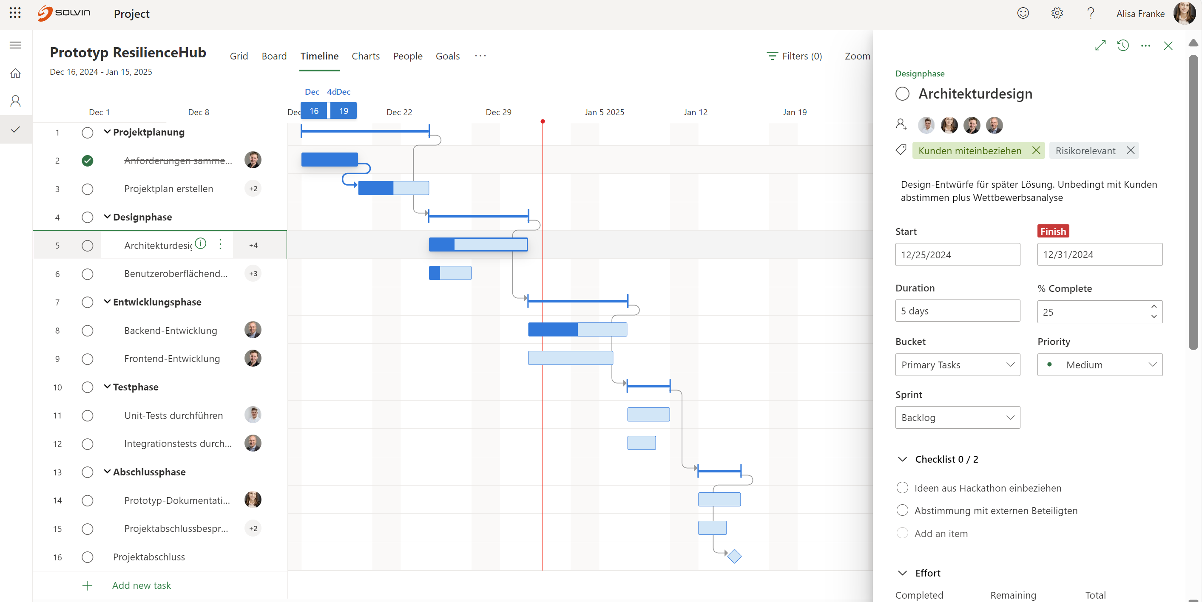Open the Bucket dropdown showing Primary Tasks
The width and height of the screenshot is (1202, 602).
(957, 365)
